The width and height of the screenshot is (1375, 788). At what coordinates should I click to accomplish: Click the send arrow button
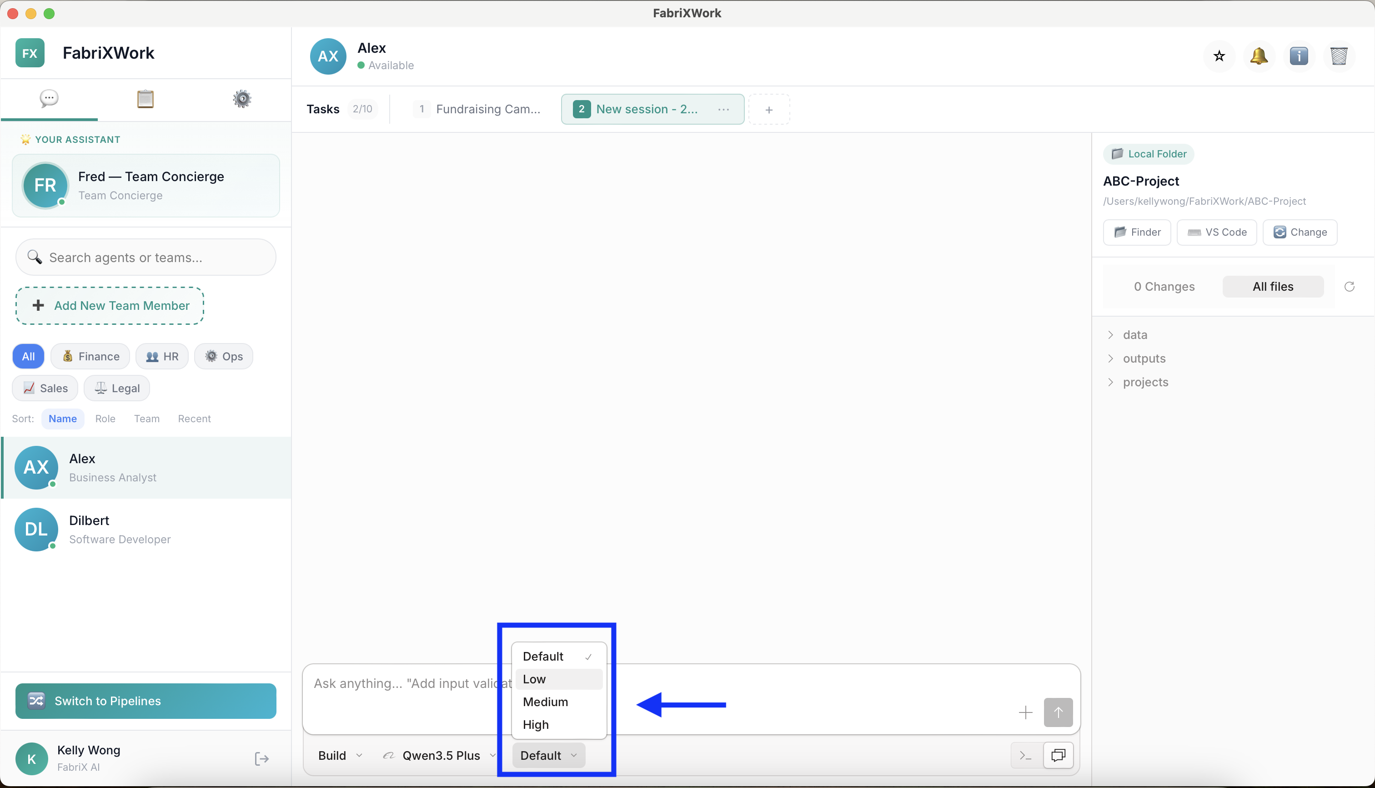[1058, 712]
